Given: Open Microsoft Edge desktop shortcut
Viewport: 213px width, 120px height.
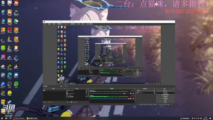Looking at the screenshot, I should 10,76.
